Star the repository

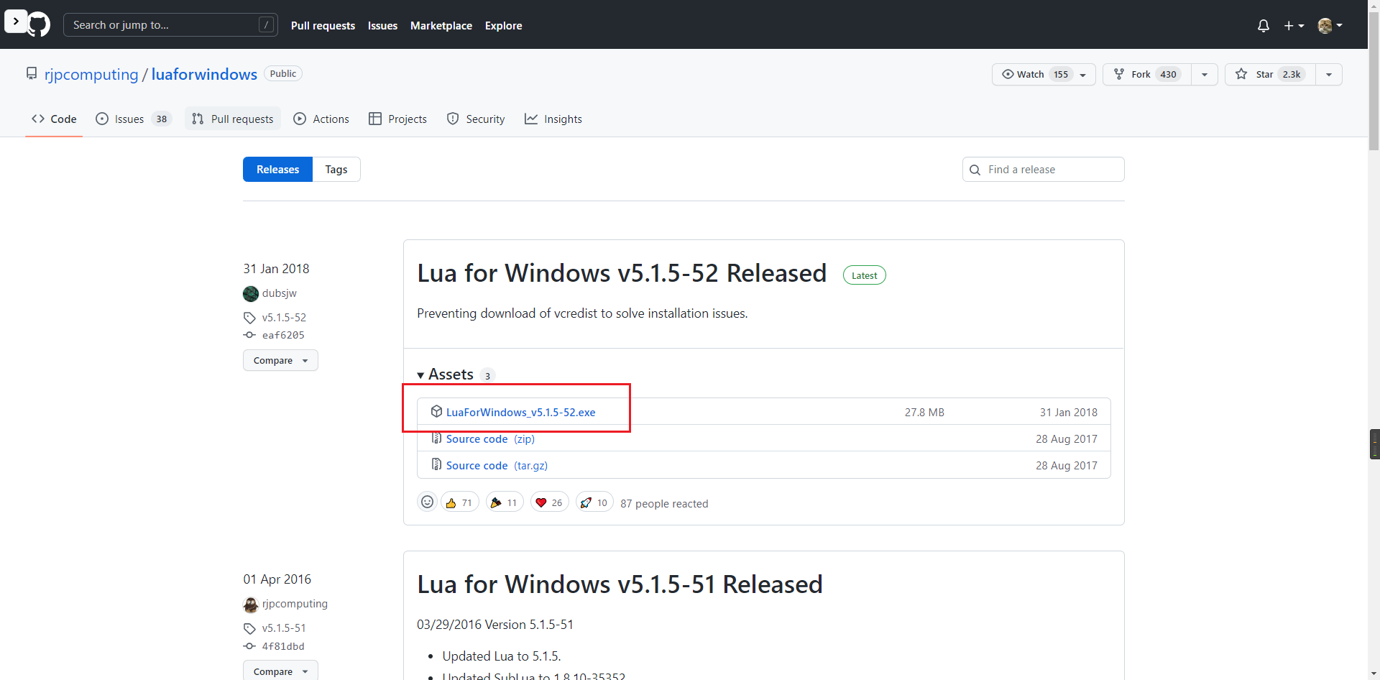[1270, 74]
